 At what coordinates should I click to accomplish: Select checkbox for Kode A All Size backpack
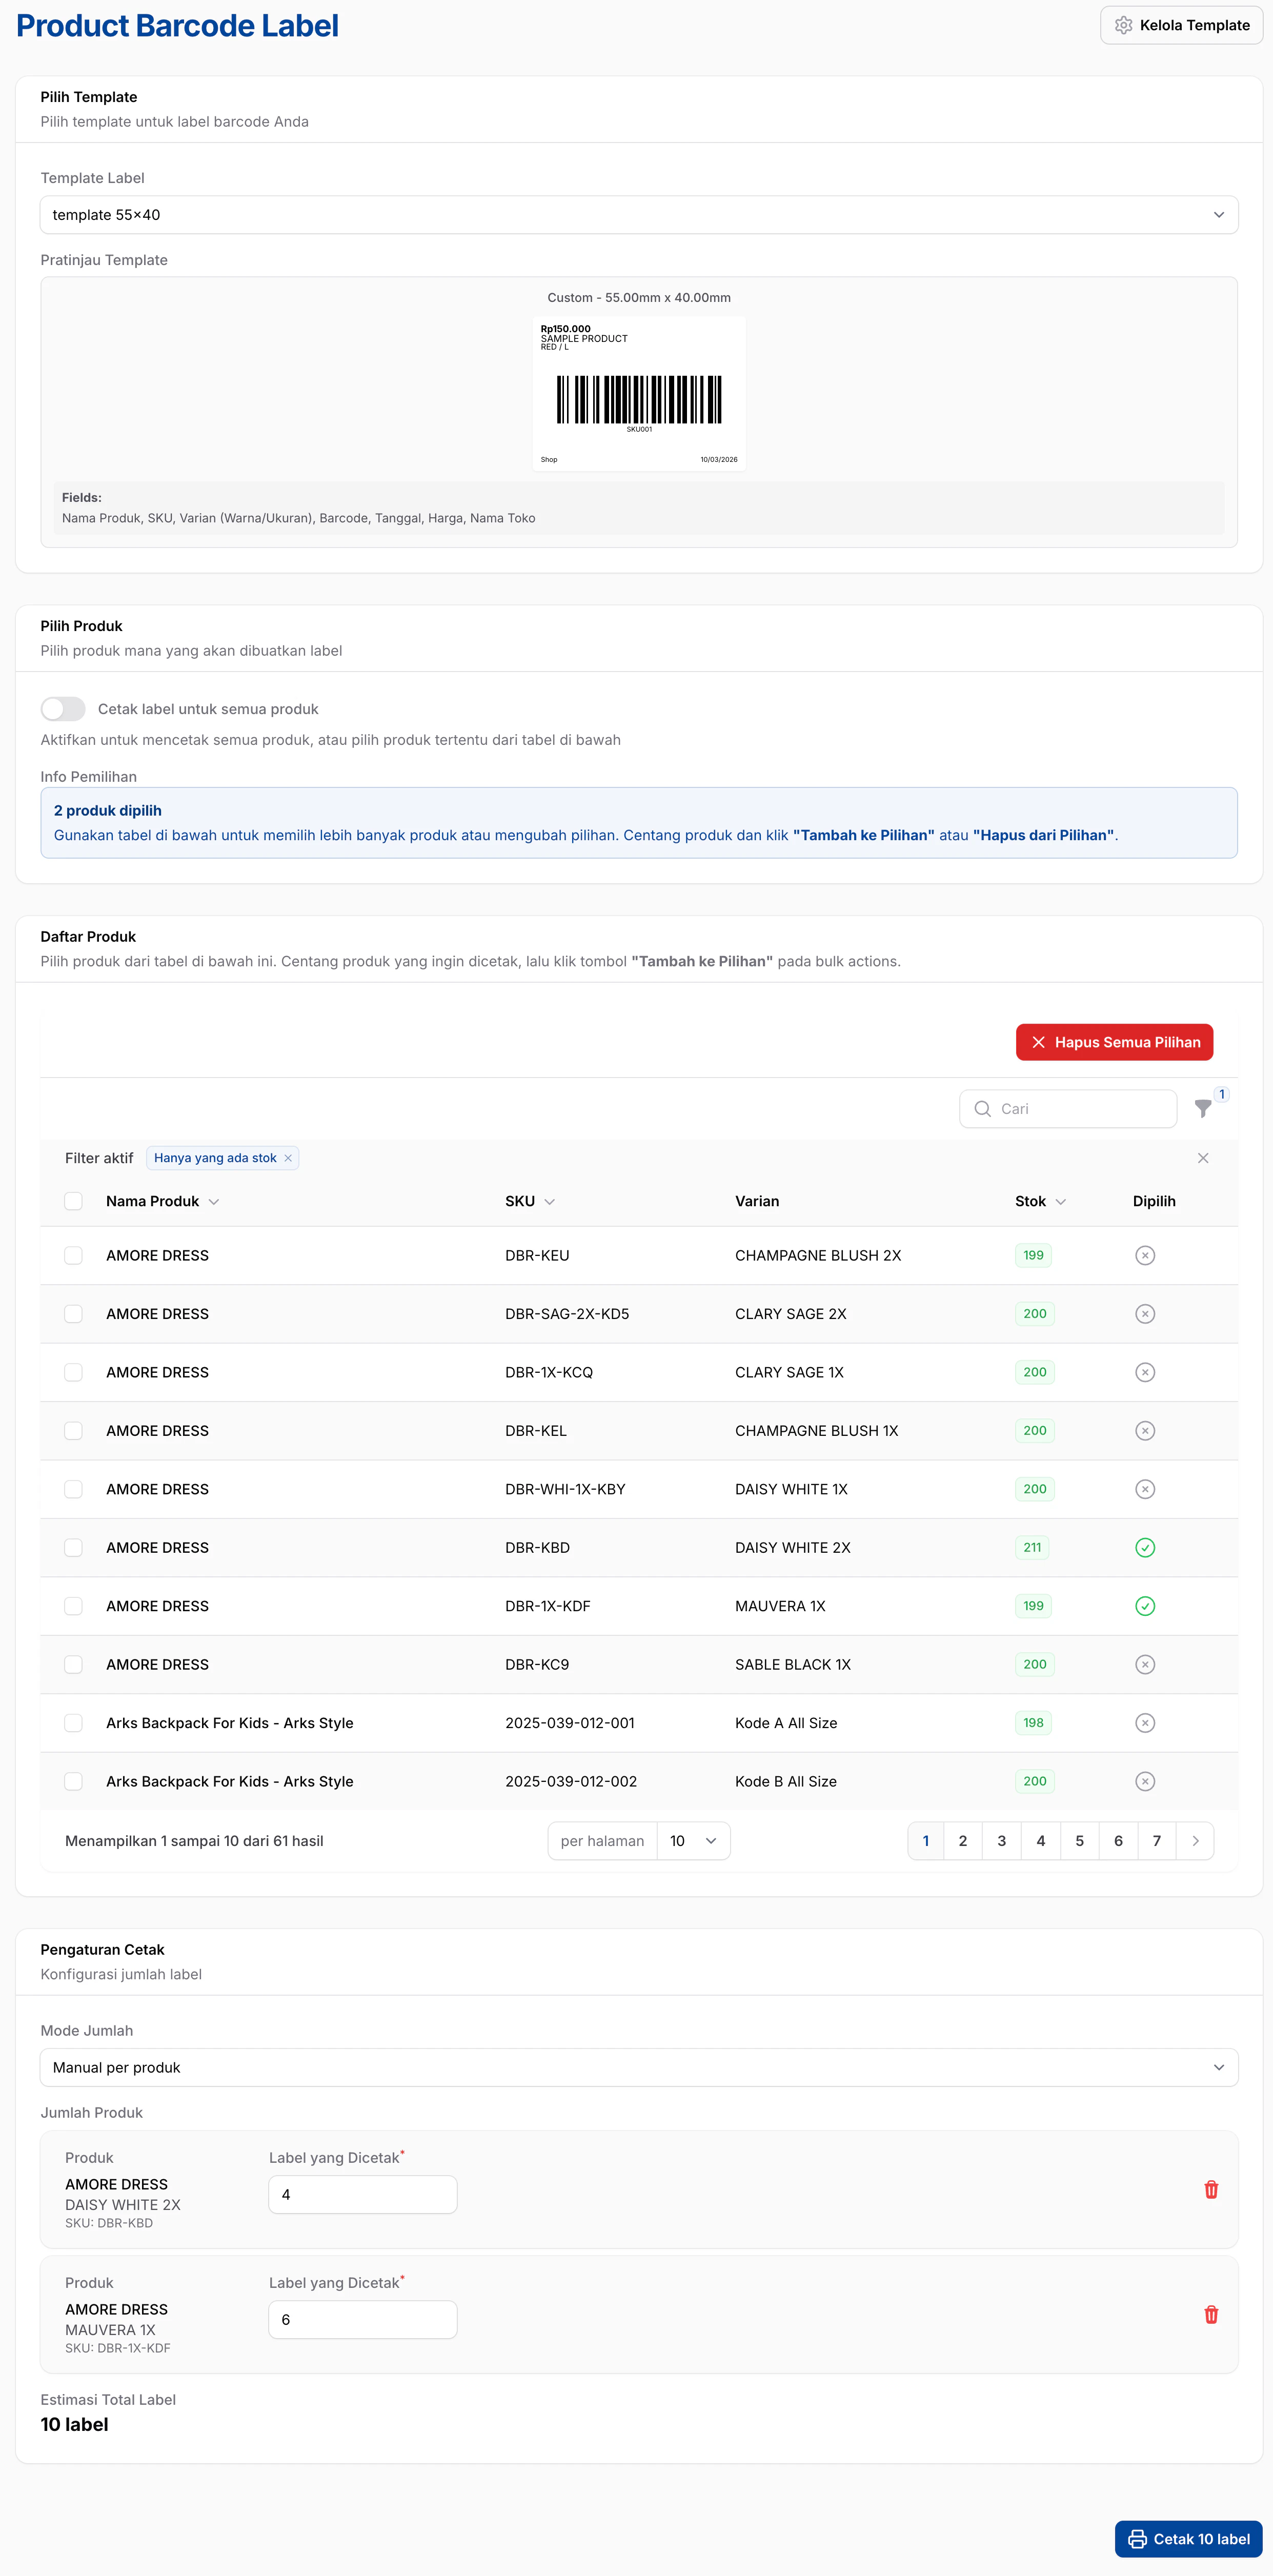[x=74, y=1723]
